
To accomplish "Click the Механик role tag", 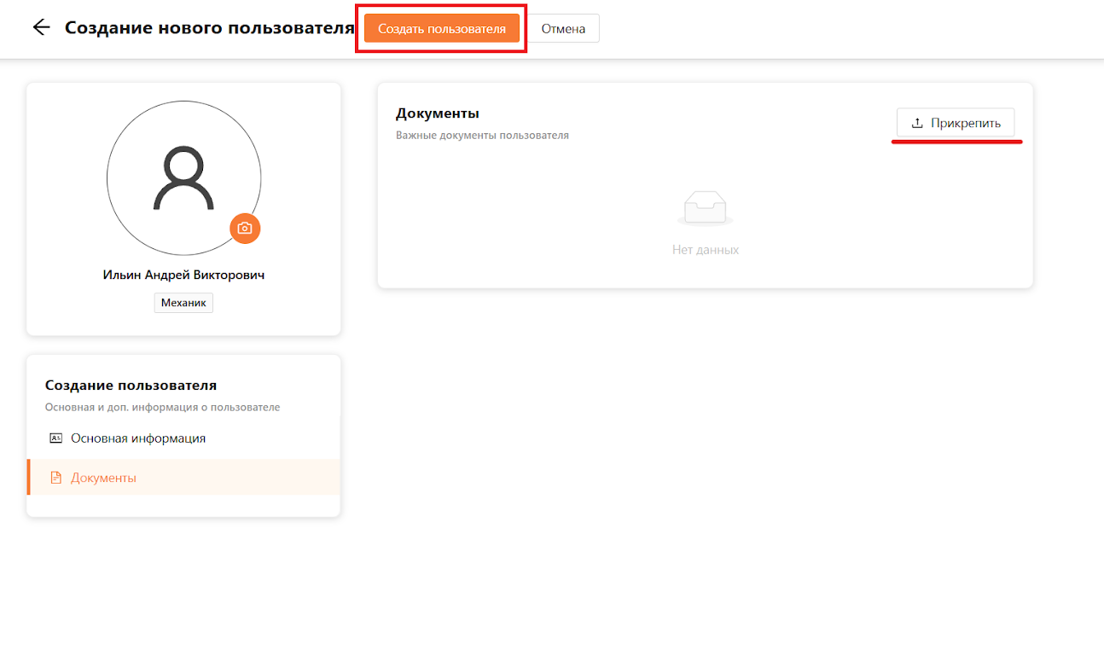I will point(183,303).
